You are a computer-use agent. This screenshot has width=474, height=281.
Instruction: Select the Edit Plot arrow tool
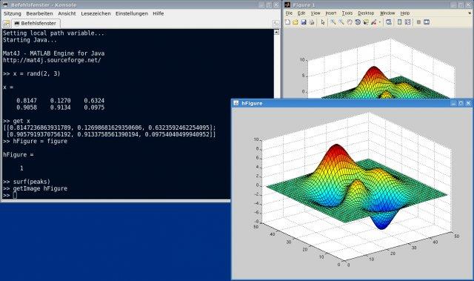[x=323, y=22]
